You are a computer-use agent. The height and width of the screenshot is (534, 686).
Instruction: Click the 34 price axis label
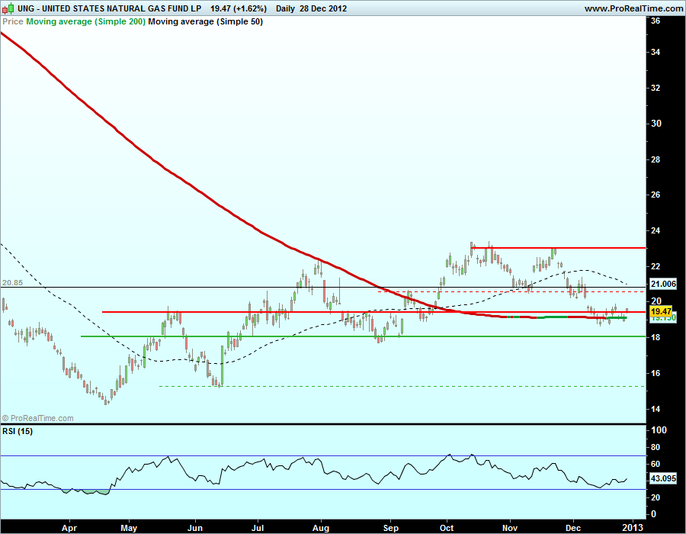pyautogui.click(x=656, y=52)
